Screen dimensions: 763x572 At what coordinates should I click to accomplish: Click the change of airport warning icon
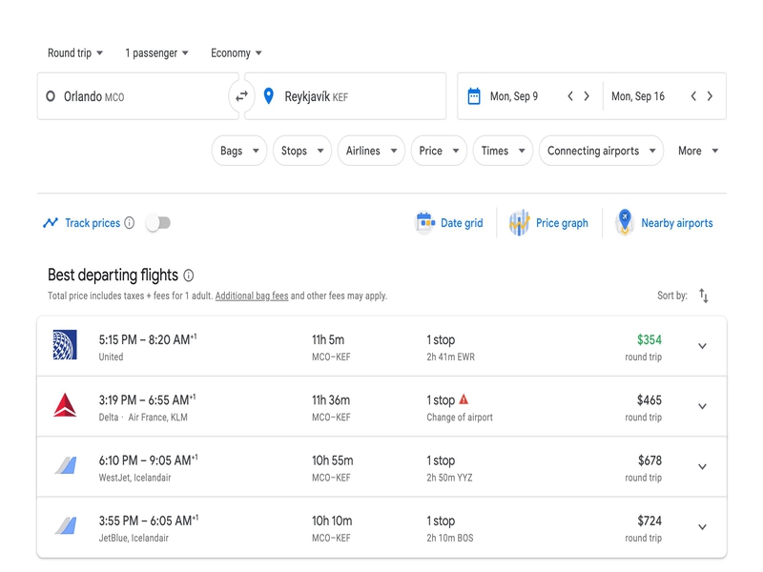(x=464, y=399)
